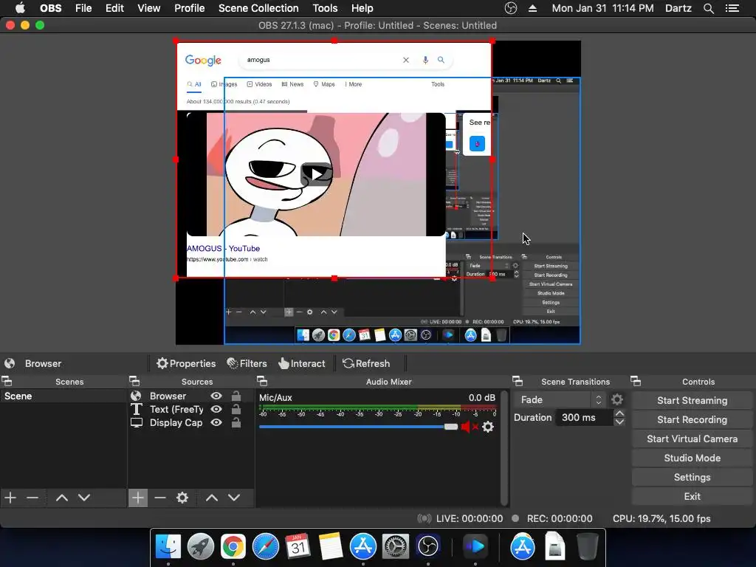The height and width of the screenshot is (567, 756).
Task: Open Properties for the Browser source
Action: coord(186,363)
